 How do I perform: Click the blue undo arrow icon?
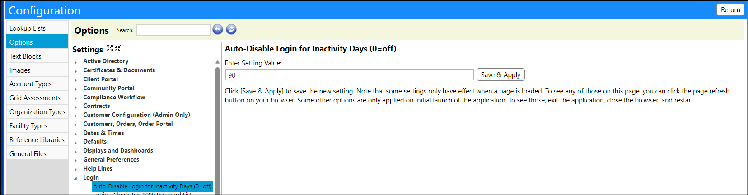pyautogui.click(x=218, y=29)
